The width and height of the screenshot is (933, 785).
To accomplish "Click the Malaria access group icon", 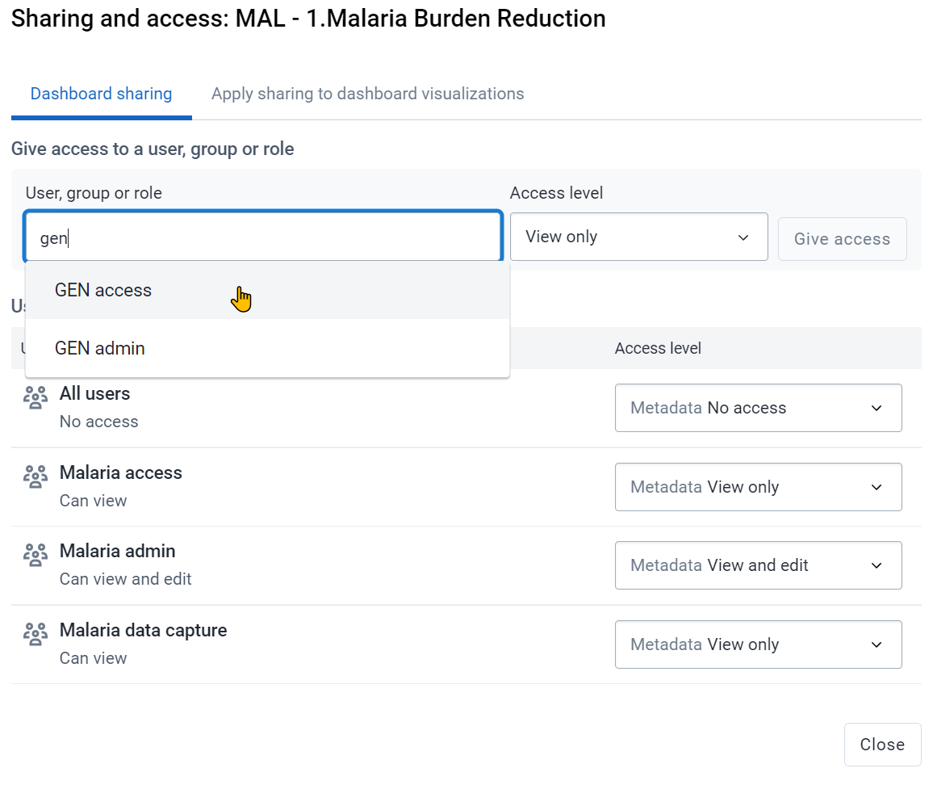I will (35, 476).
